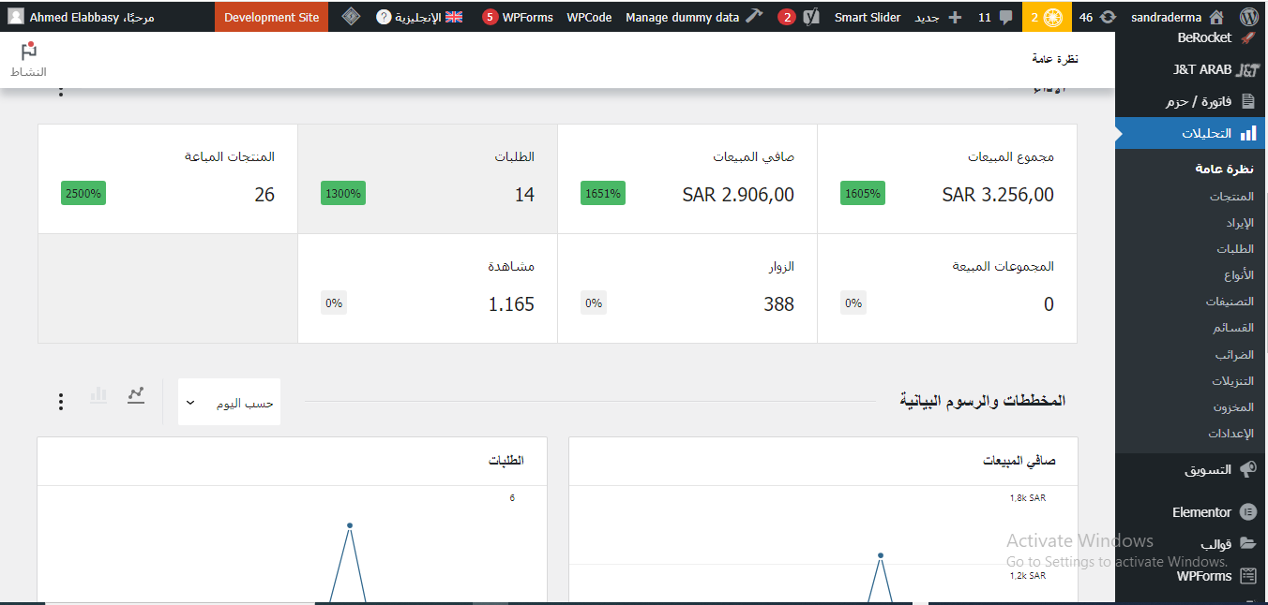This screenshot has height=605, width=1268.
Task: Open the WPCode admin bar menu
Action: click(589, 17)
